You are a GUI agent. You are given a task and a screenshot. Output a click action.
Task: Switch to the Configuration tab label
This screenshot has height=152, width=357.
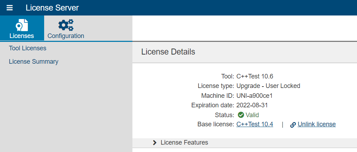coord(66,36)
